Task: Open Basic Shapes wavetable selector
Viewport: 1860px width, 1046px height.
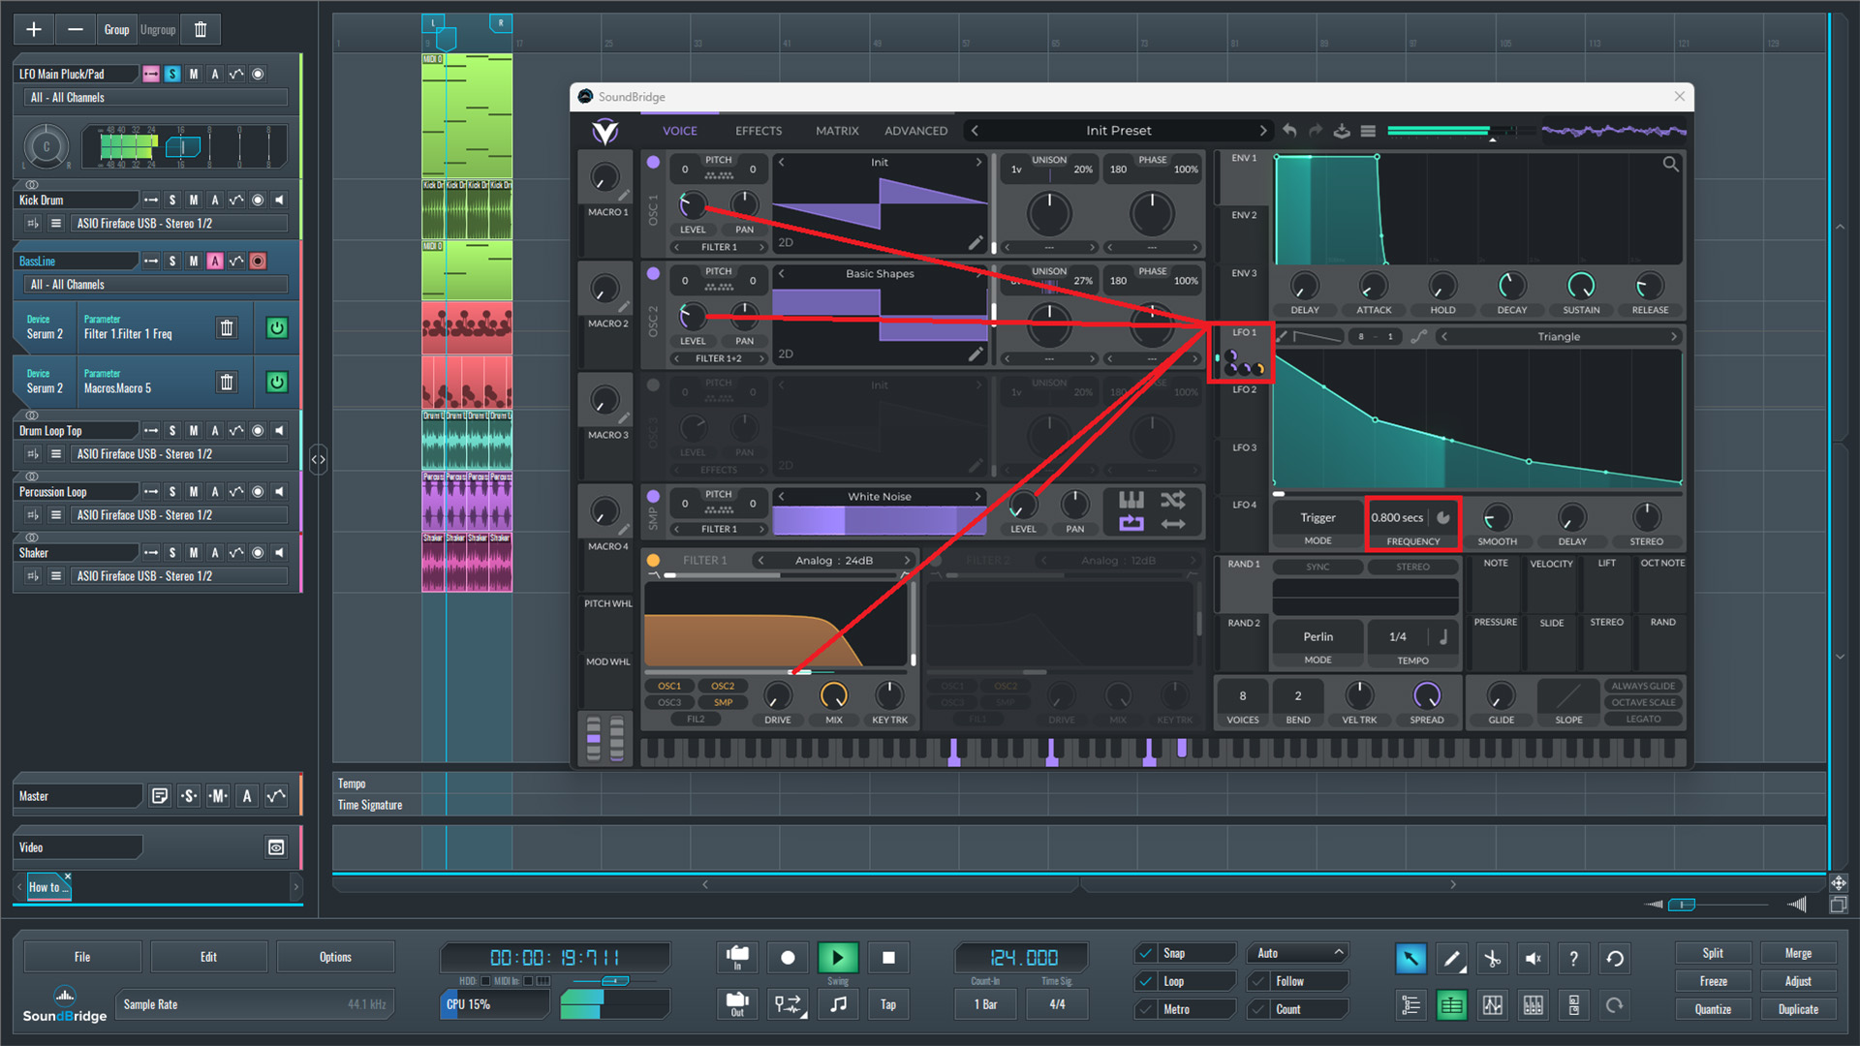Action: point(879,274)
